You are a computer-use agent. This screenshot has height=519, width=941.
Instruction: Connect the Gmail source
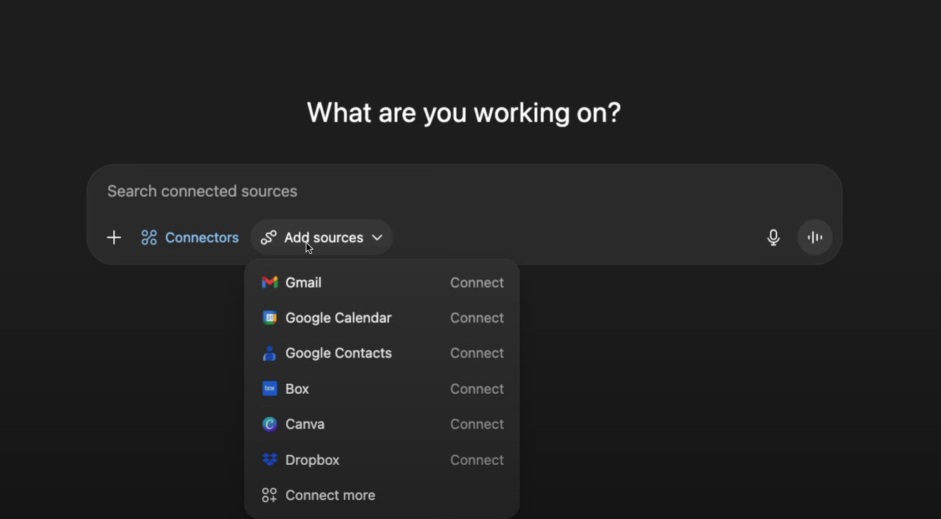pyautogui.click(x=476, y=283)
